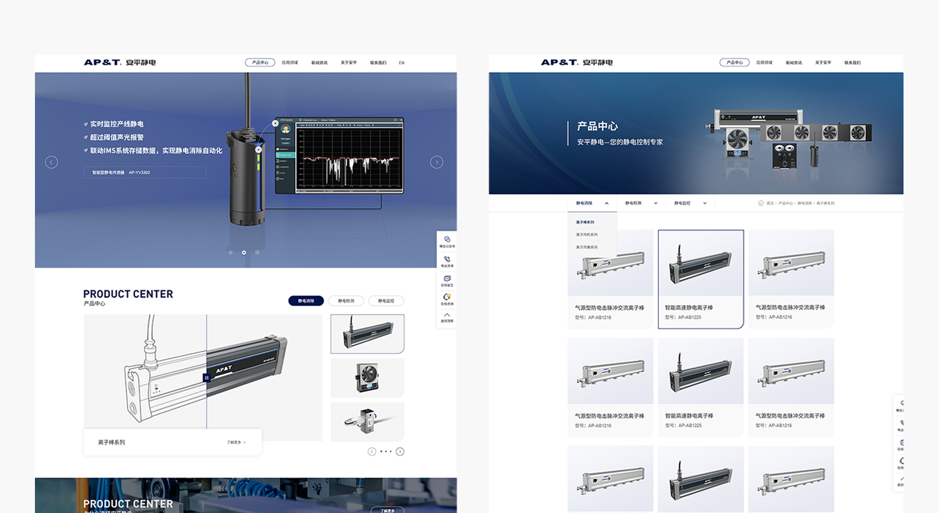The height and width of the screenshot is (513, 939).
Task: Open 产品中心 in right page navigation
Action: (734, 63)
